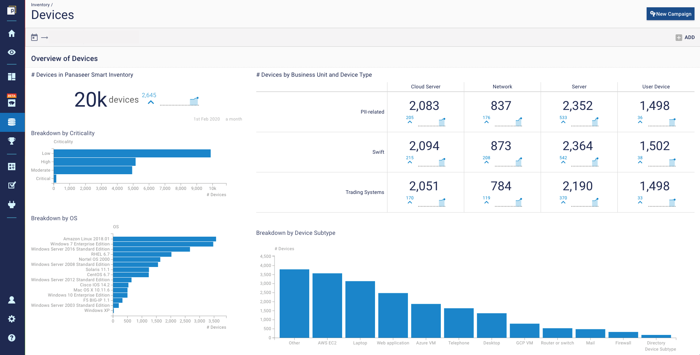Screen dimensions: 700x355
Task: Expand the PII-related Cloud Server trend chevron
Action: (409, 122)
